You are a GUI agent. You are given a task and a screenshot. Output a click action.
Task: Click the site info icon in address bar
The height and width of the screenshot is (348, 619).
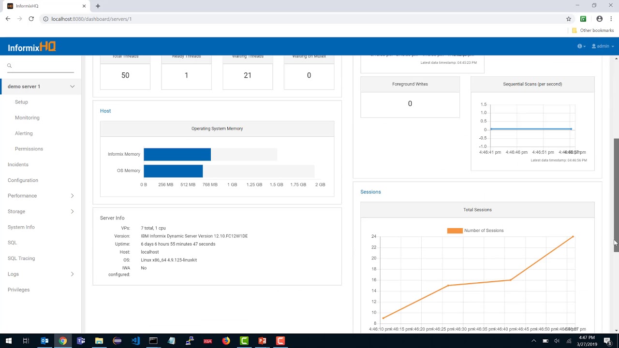[x=45, y=19]
